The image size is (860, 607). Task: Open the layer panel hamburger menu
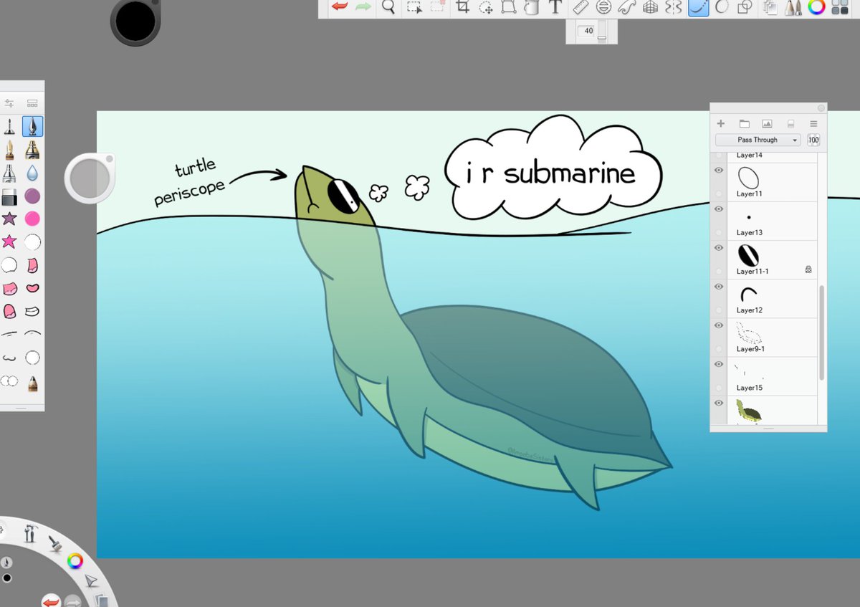pos(813,123)
